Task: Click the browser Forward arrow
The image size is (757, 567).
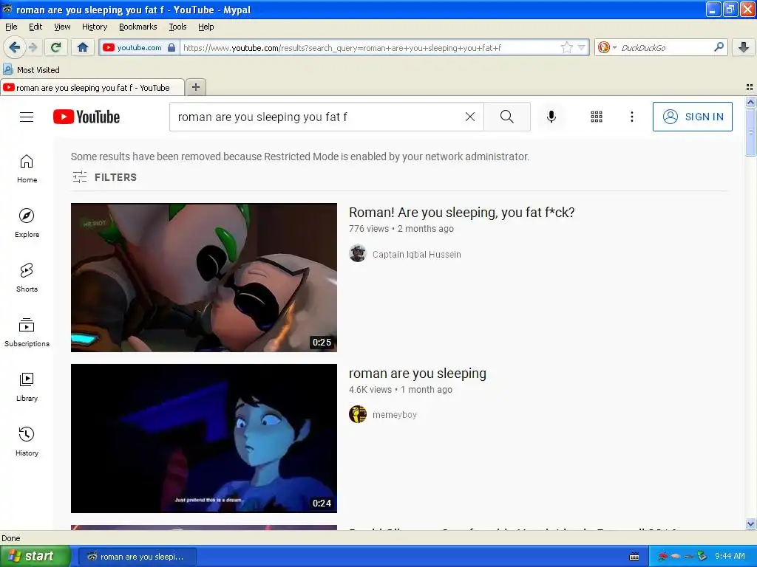Action: (33, 47)
